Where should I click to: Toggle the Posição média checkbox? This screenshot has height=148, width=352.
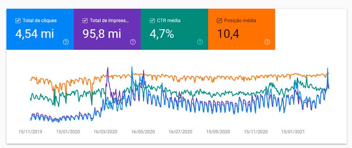point(219,21)
